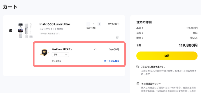Click the カート page heading
Viewport: 201px width, 93px height.
click(x=10, y=7)
